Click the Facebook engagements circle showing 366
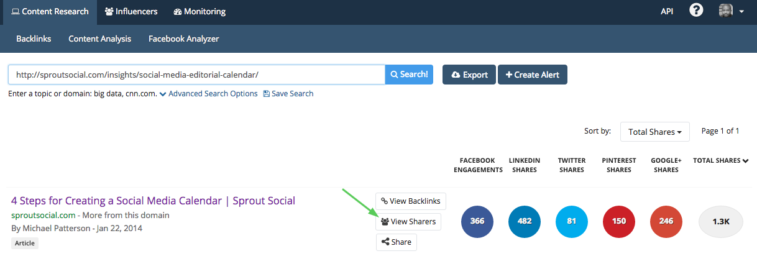Viewport: 757px width, 274px height. click(x=477, y=222)
